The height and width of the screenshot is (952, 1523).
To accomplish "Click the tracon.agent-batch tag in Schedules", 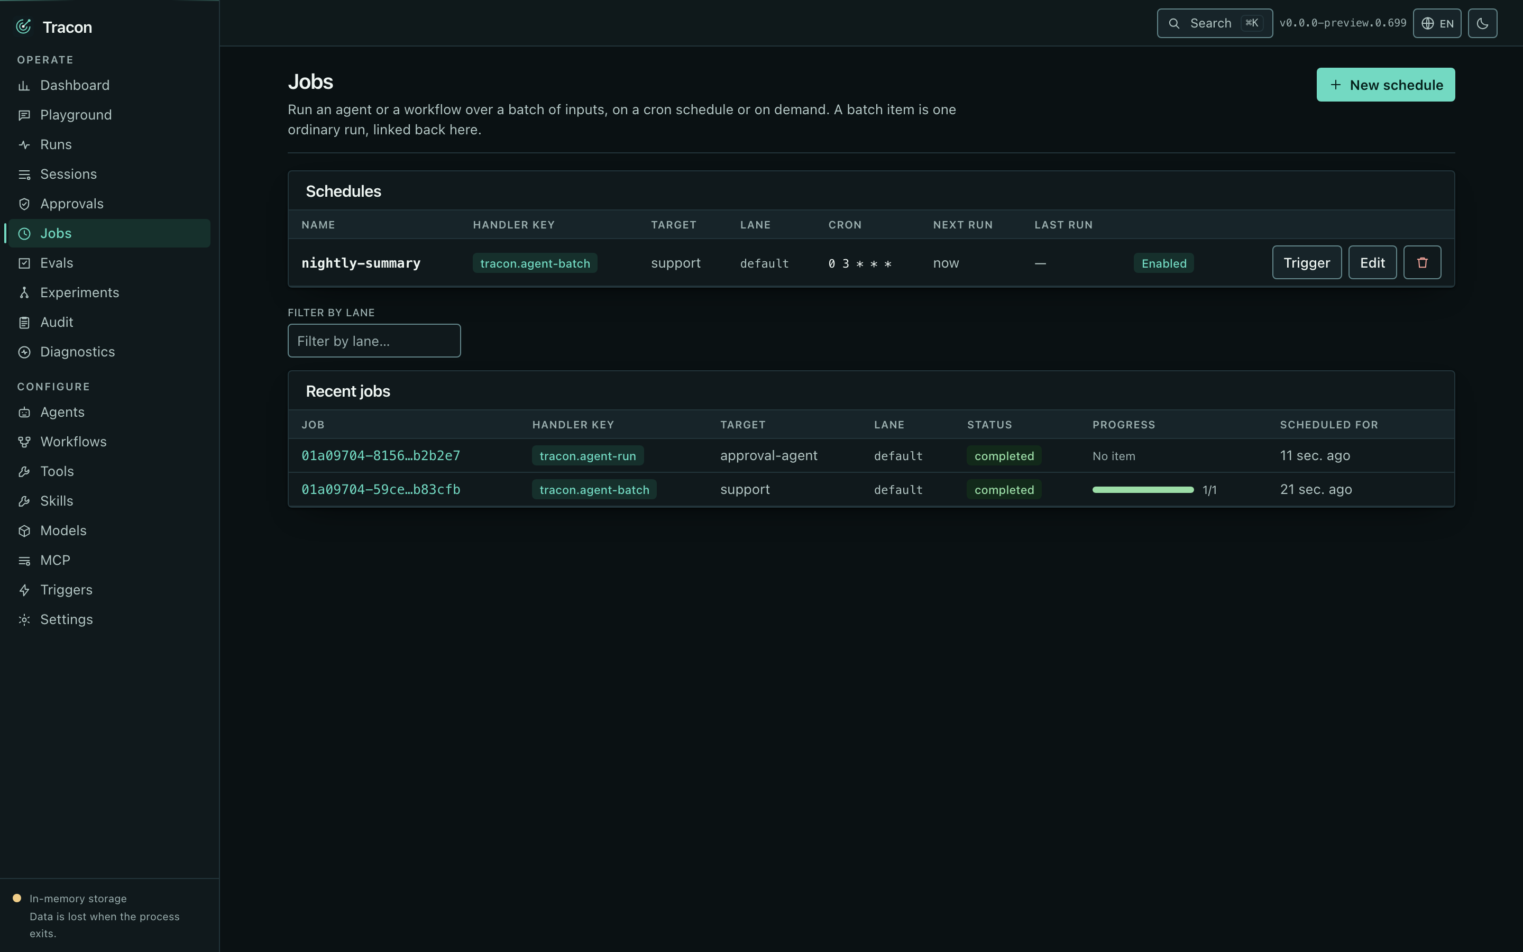I will tap(535, 263).
